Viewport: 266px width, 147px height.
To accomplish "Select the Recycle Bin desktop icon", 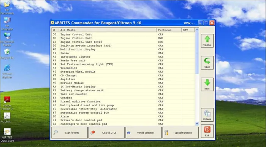I will 7,54.
